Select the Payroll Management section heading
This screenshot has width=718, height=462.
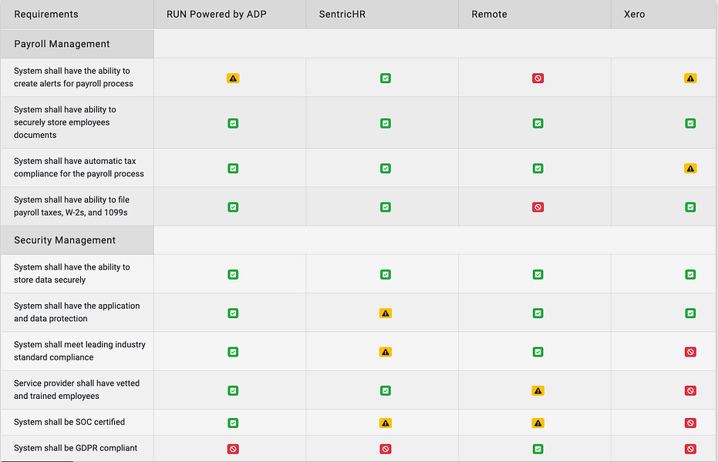[x=62, y=44]
